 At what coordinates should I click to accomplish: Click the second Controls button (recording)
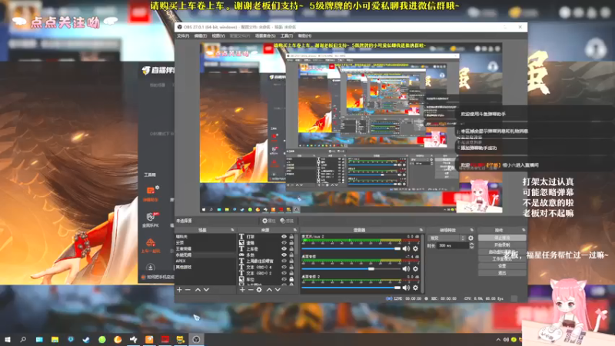coord(502,245)
